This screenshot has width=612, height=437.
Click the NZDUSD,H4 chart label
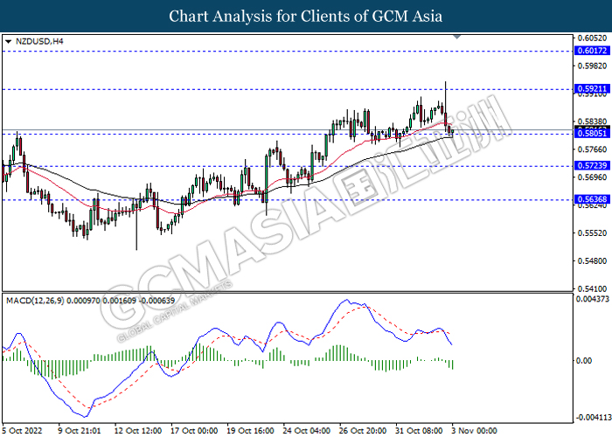point(39,41)
